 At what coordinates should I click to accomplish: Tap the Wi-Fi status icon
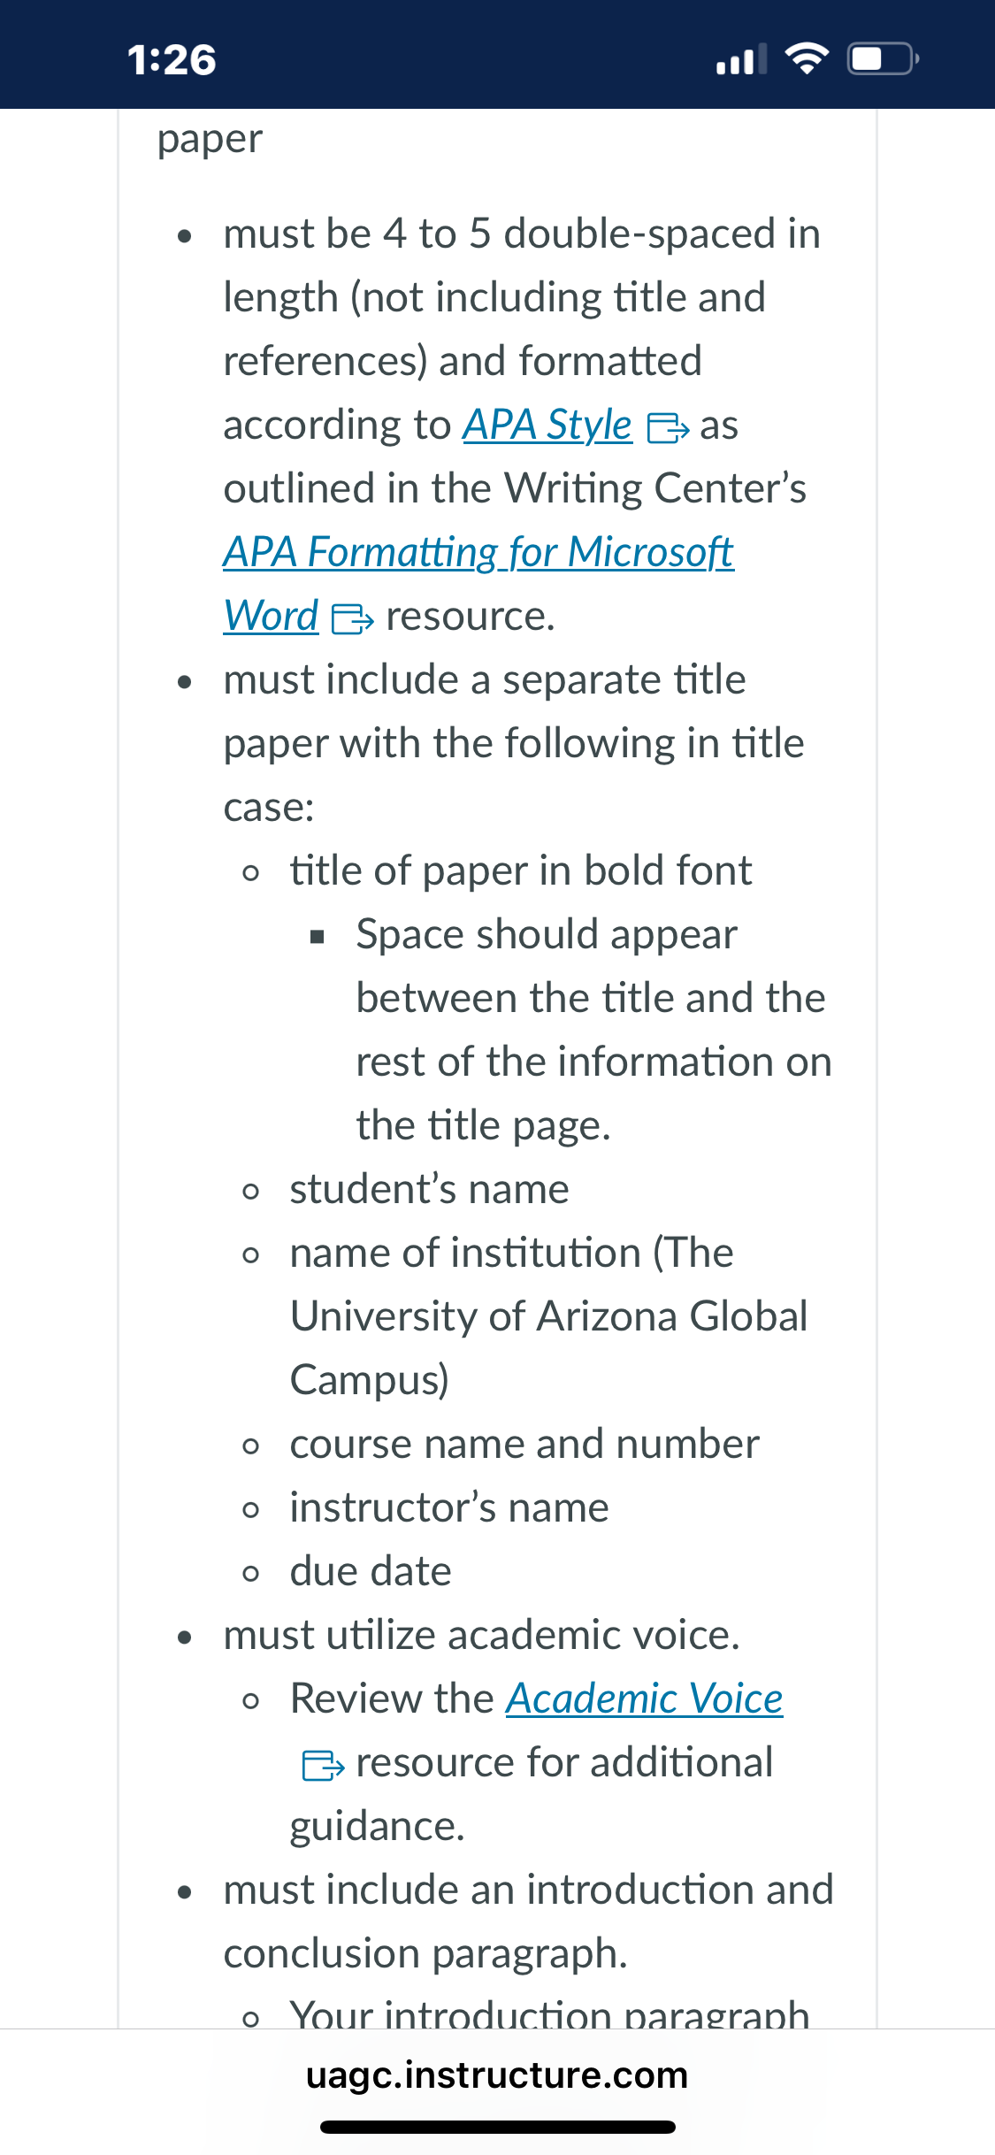point(807,59)
